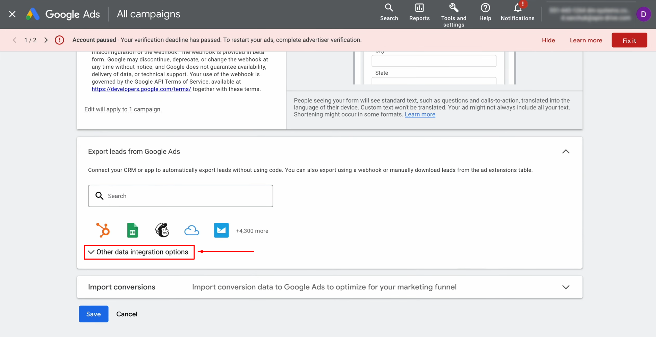Select the Google Sheets integration icon

coord(133,230)
